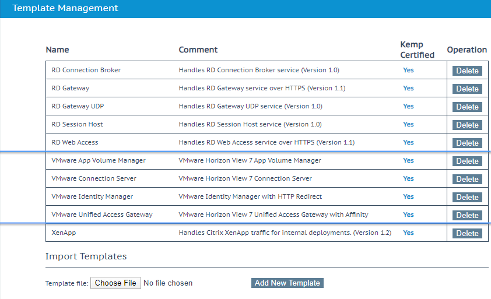This screenshot has height=299, width=491.
Task: Delete the RD Gateway UDP template
Action: click(467, 107)
